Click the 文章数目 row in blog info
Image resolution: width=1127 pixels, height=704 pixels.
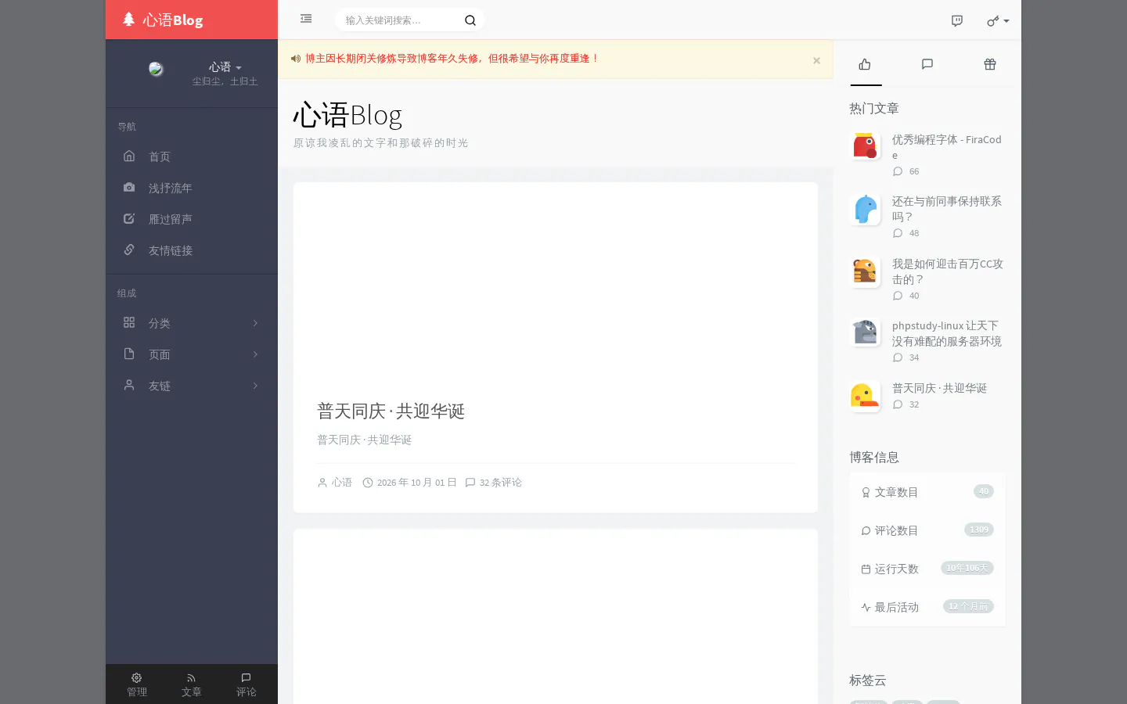(927, 492)
